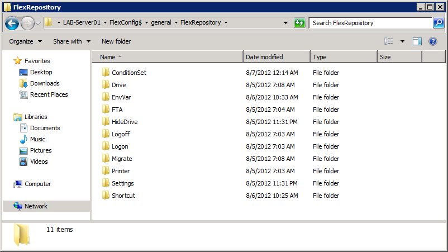
Task: Sort by Type column header
Action: (344, 57)
